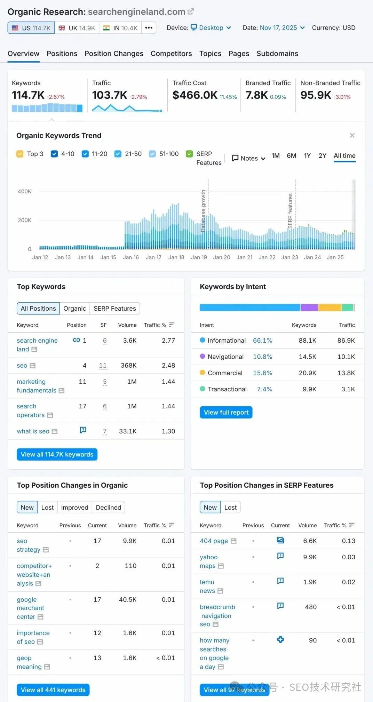
Task: Toggle the 11-20 positions checkbox
Action: pyautogui.click(x=85, y=154)
